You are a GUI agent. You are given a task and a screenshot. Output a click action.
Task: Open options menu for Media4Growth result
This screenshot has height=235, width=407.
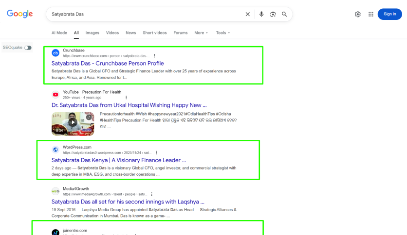[x=151, y=194]
